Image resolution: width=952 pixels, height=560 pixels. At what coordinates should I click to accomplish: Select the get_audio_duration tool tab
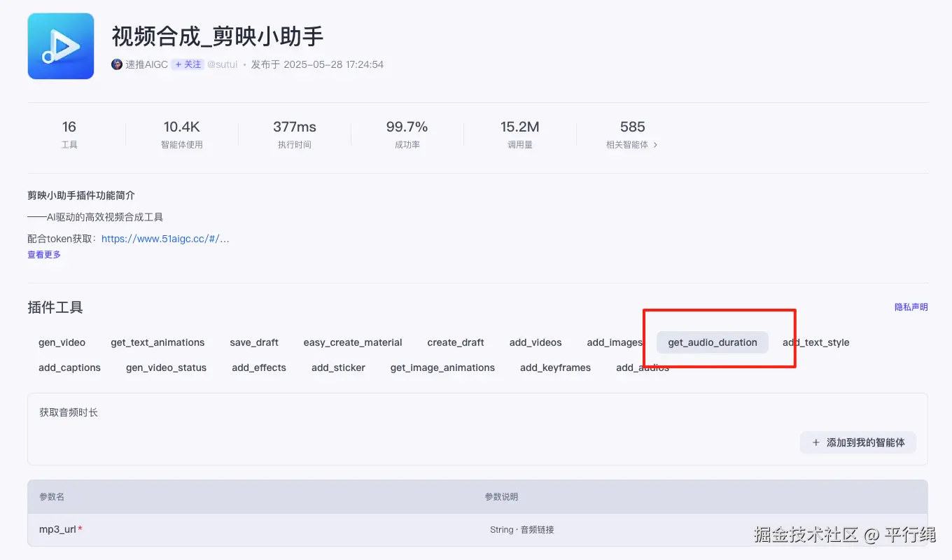point(713,342)
